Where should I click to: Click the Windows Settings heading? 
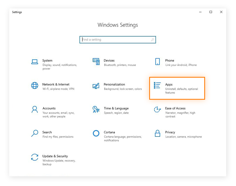click(118, 25)
